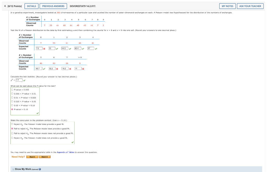267x172 pixels.
Task: Click the DETAILS button
Action: (x=31, y=6)
